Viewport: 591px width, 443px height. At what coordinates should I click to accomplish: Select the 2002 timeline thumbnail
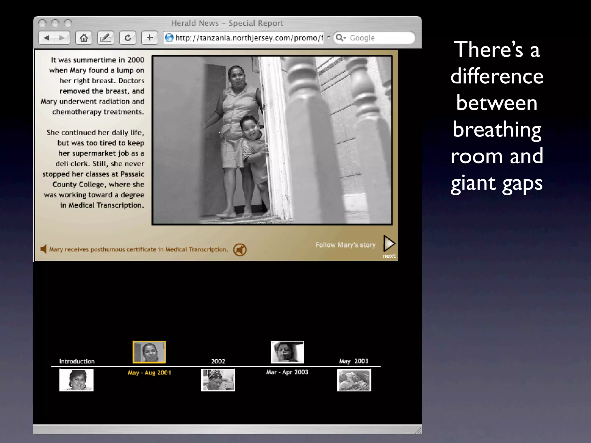pos(218,380)
